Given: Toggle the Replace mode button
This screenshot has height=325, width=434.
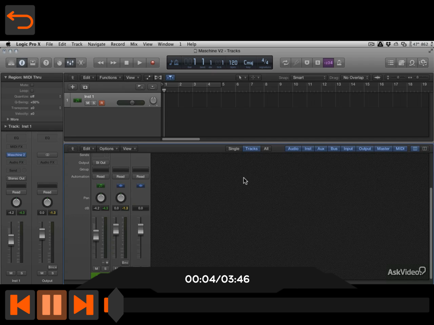Looking at the screenshot, I should tap(307, 63).
